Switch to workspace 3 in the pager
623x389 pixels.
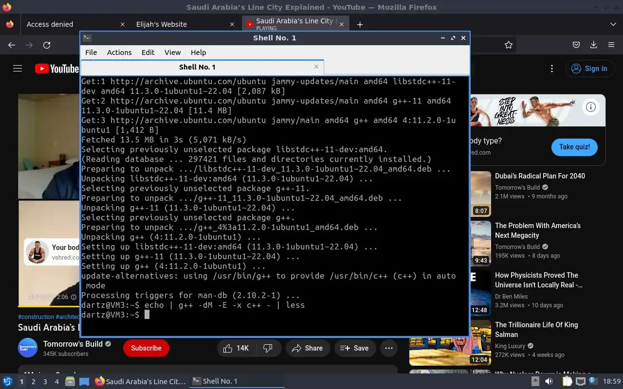pyautogui.click(x=45, y=382)
